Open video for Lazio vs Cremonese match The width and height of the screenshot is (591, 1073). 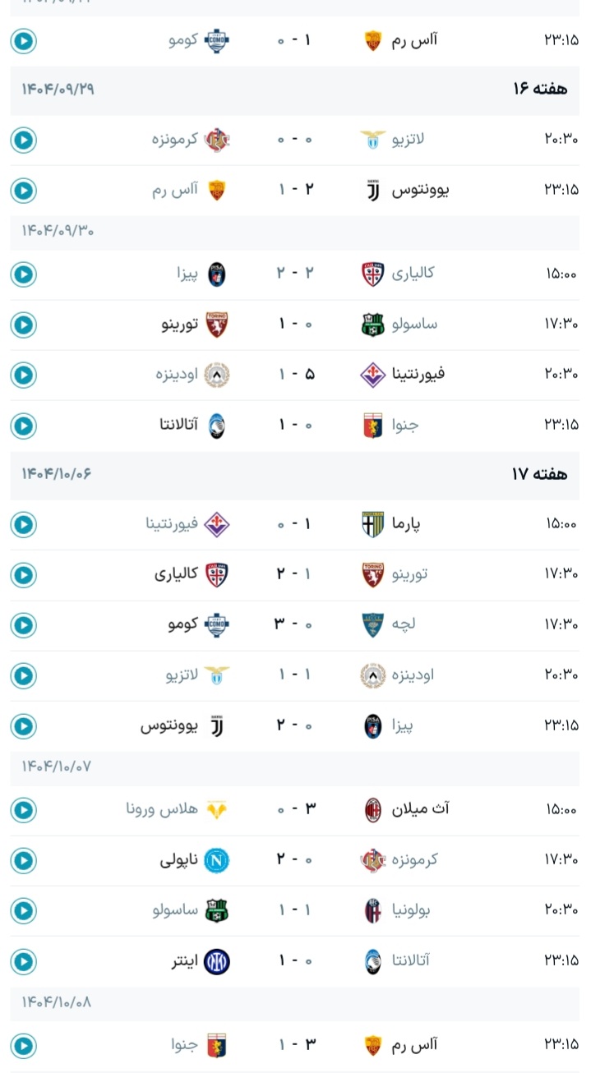coord(23,140)
